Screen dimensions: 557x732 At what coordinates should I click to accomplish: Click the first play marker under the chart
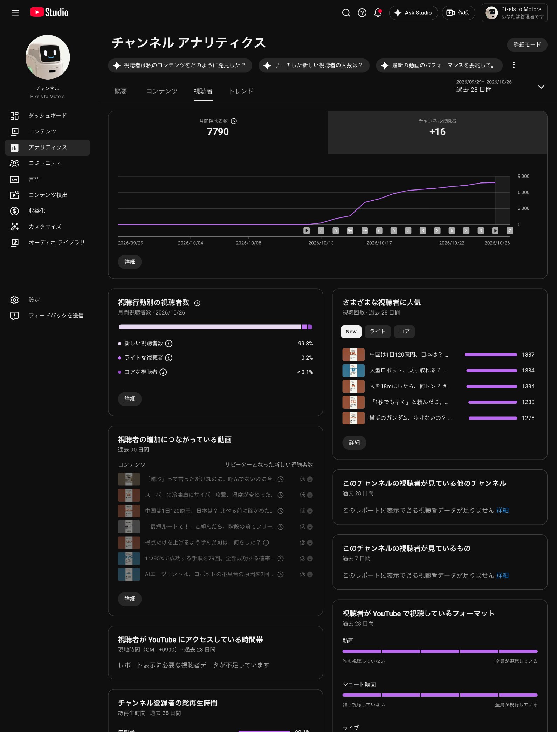click(x=307, y=230)
